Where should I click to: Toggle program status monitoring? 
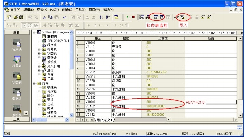(x=142, y=17)
